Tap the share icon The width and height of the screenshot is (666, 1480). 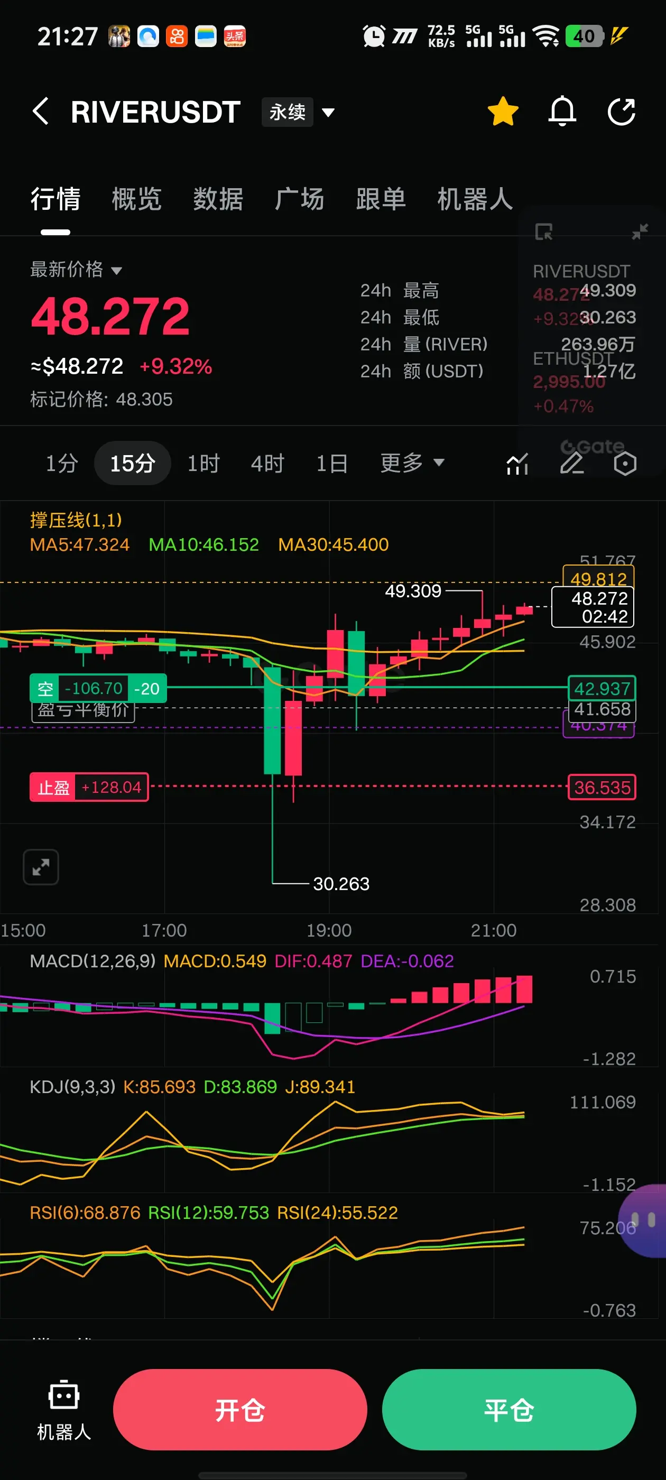(622, 111)
